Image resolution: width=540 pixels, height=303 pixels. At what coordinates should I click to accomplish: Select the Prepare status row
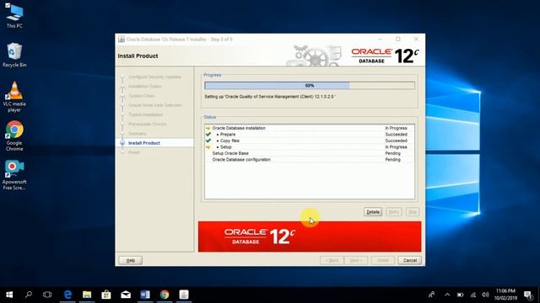pos(310,135)
